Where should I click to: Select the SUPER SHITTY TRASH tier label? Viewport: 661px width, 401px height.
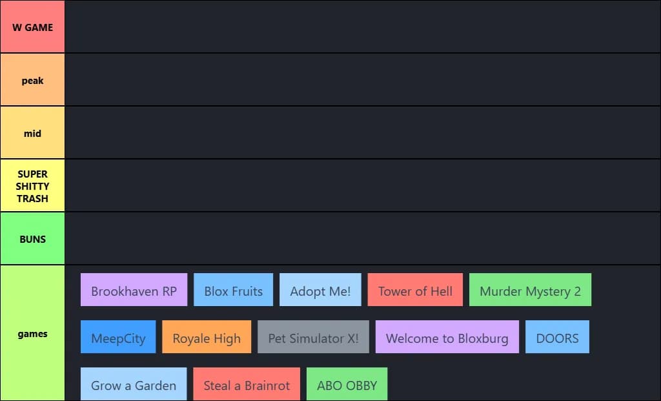click(32, 186)
